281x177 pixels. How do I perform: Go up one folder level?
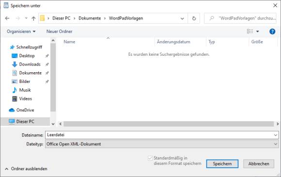coord(33,18)
